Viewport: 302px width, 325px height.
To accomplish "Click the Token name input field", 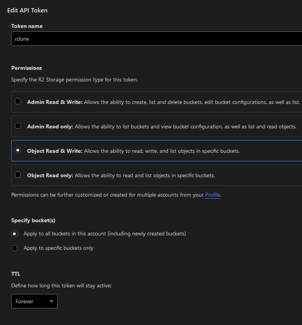I will click(x=155, y=39).
